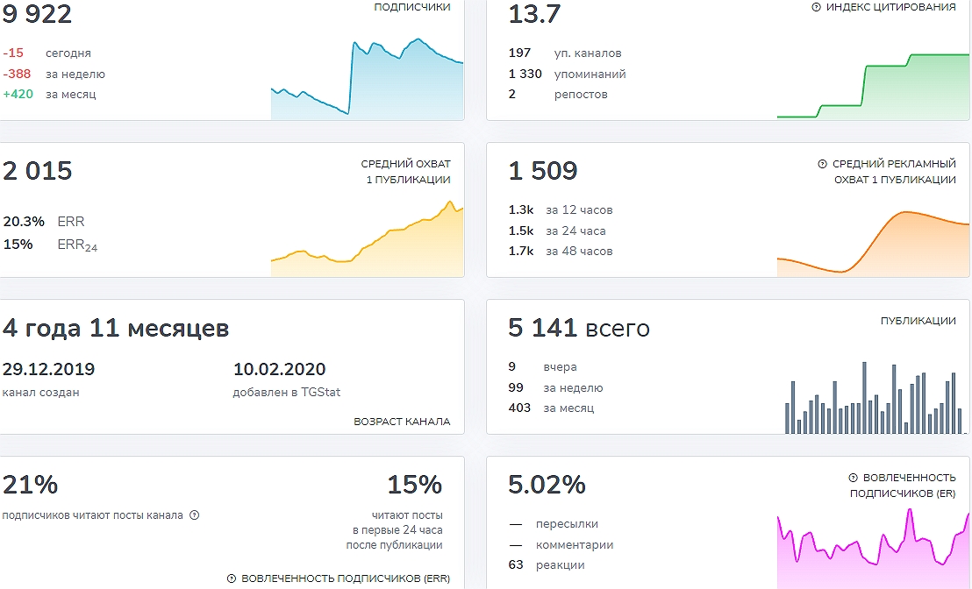972x589 pixels.
Task: Open the blue subscribers growth chart
Action: point(367,81)
